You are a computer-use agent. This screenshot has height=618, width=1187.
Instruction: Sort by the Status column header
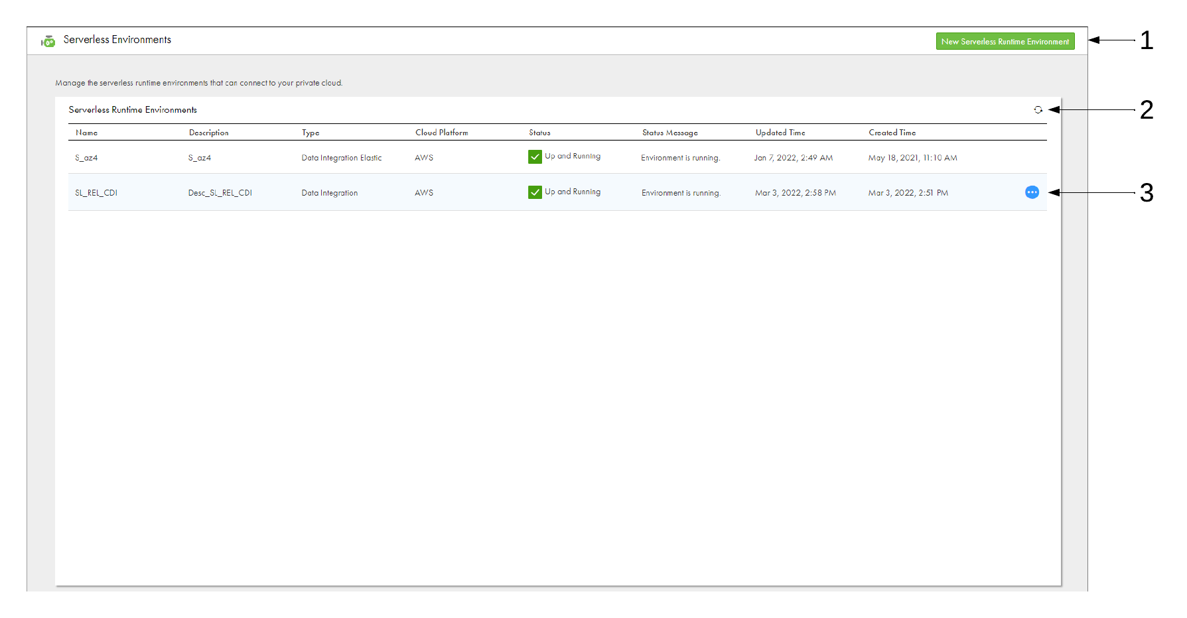pyautogui.click(x=539, y=133)
